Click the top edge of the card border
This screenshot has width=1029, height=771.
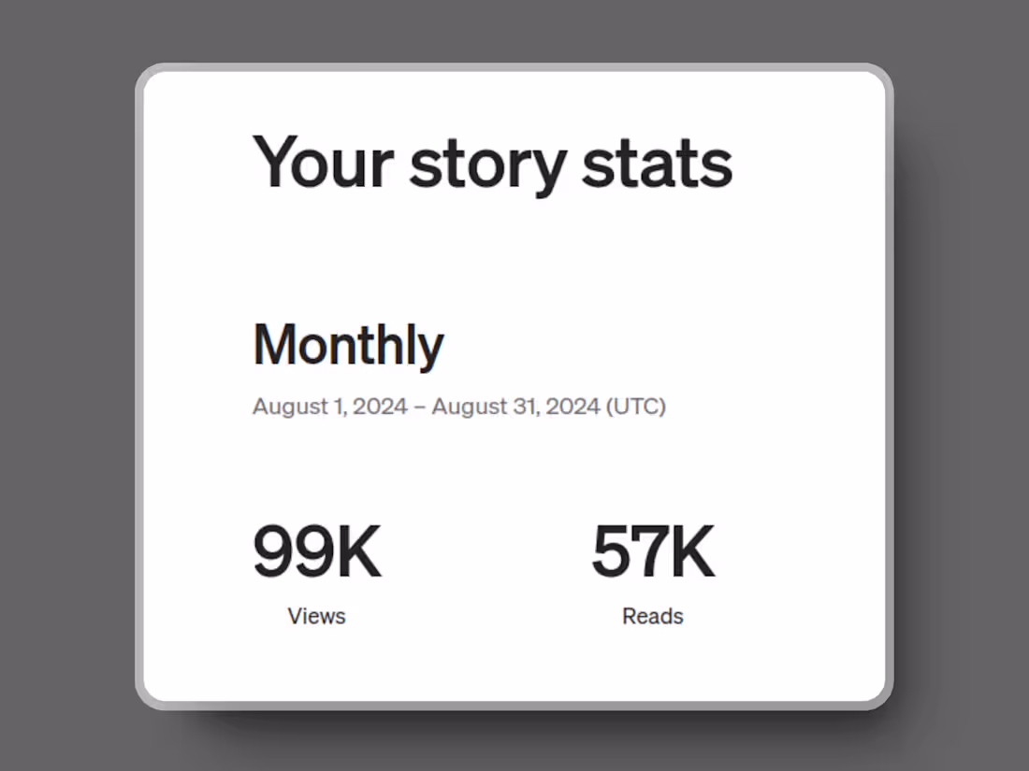(x=514, y=68)
